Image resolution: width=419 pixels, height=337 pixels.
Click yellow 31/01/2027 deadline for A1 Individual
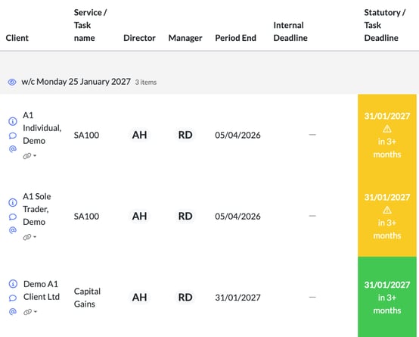click(387, 116)
